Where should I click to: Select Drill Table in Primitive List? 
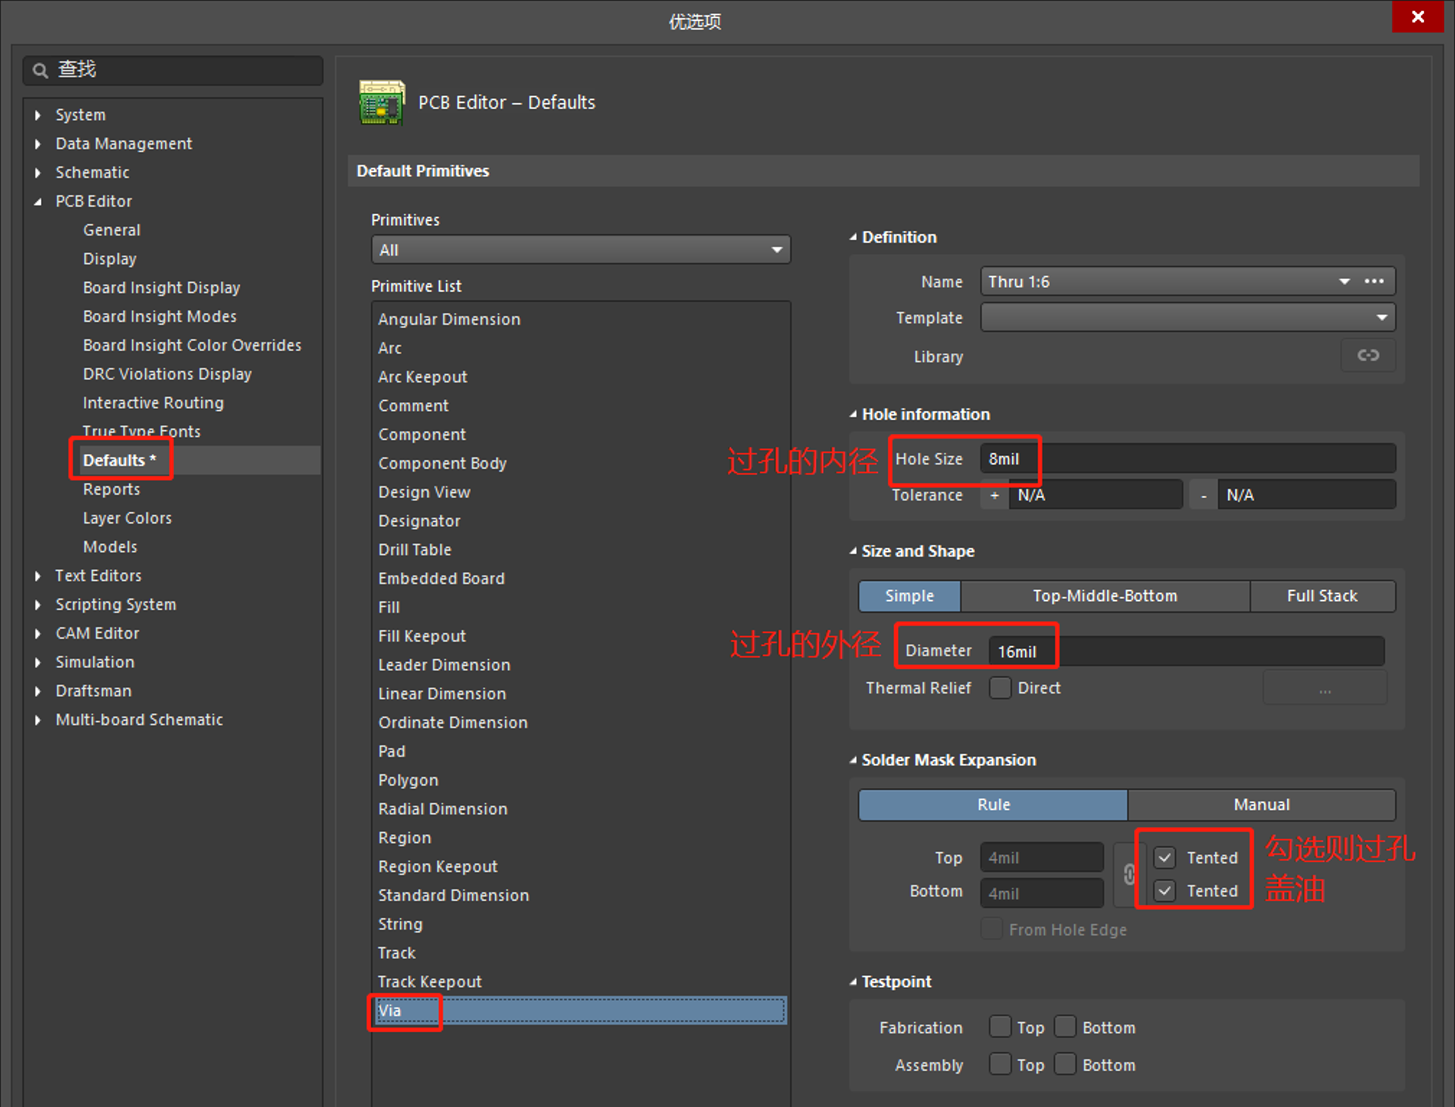pyautogui.click(x=415, y=549)
